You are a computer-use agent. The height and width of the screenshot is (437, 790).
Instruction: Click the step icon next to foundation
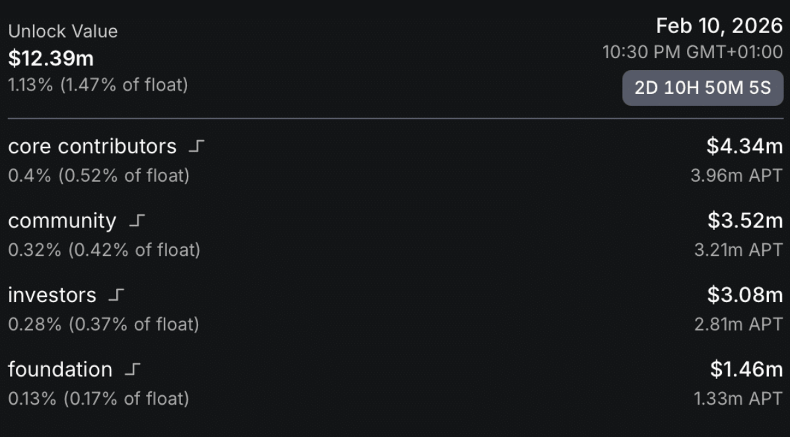(x=132, y=370)
